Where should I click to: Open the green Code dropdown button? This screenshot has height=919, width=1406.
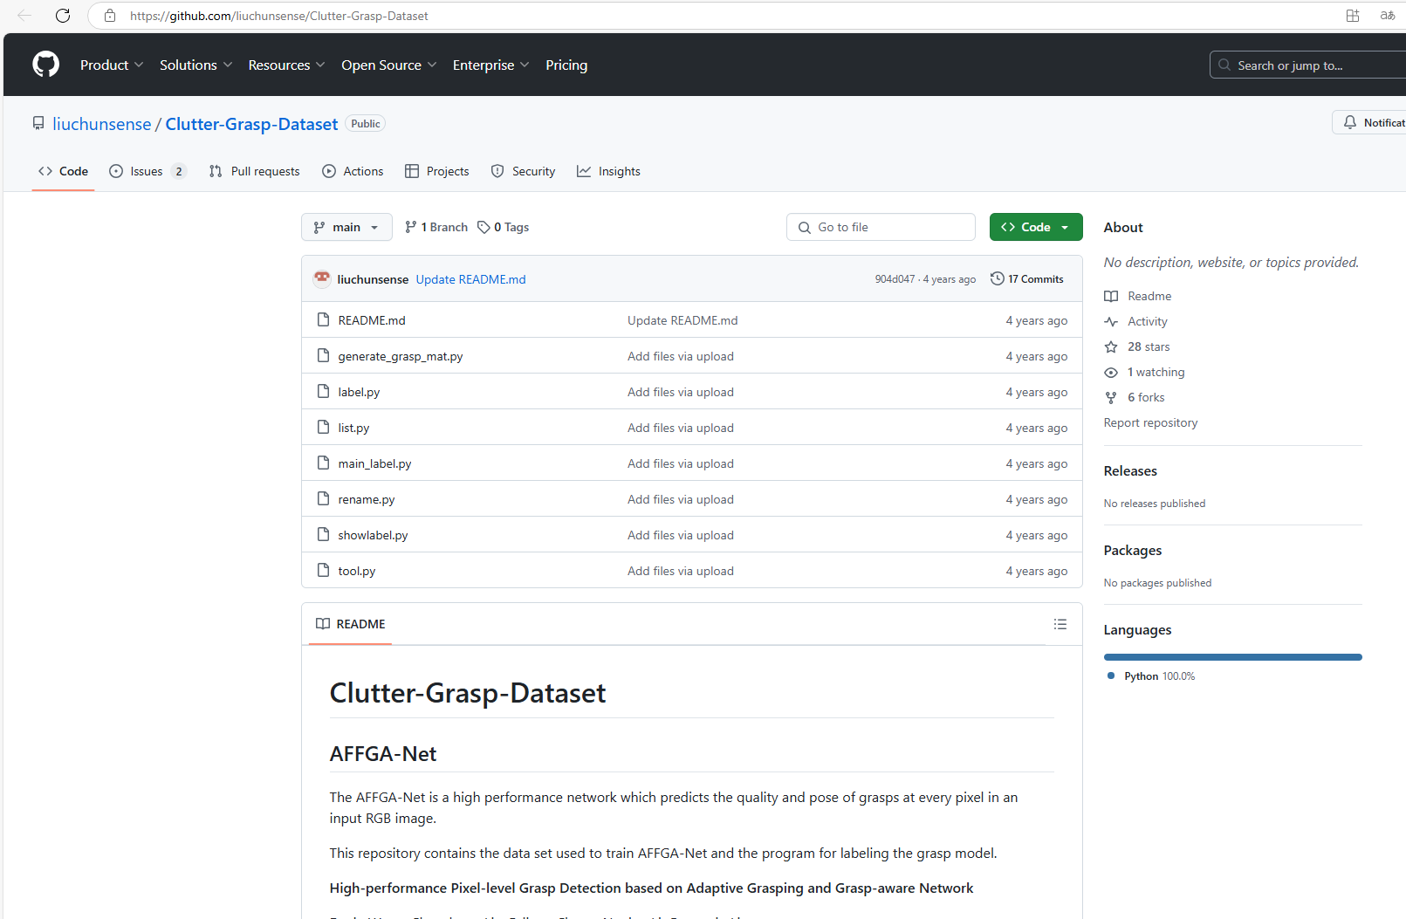1036,227
